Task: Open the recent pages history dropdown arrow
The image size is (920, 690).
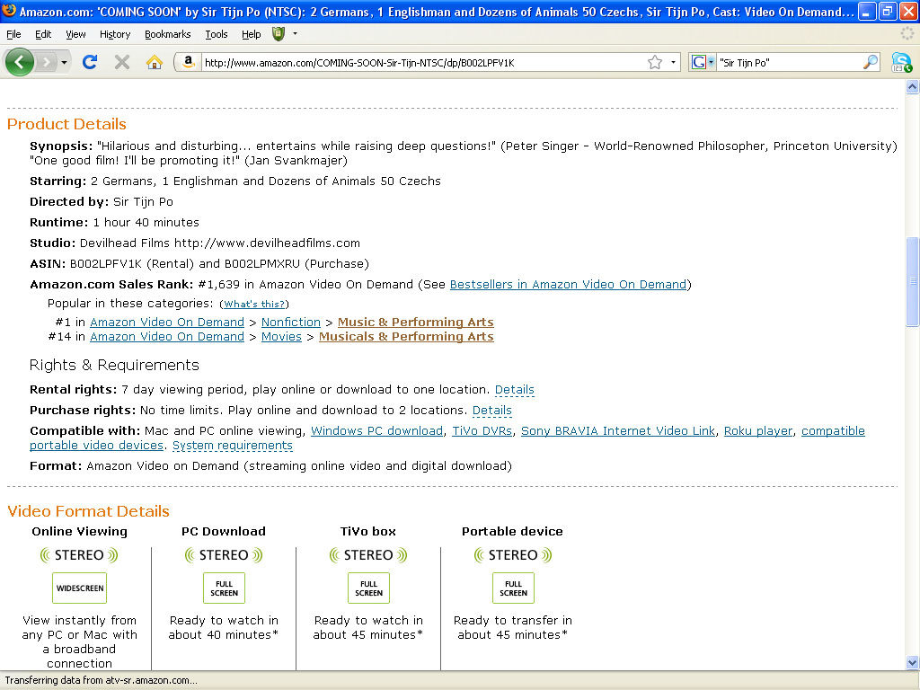Action: pos(64,62)
